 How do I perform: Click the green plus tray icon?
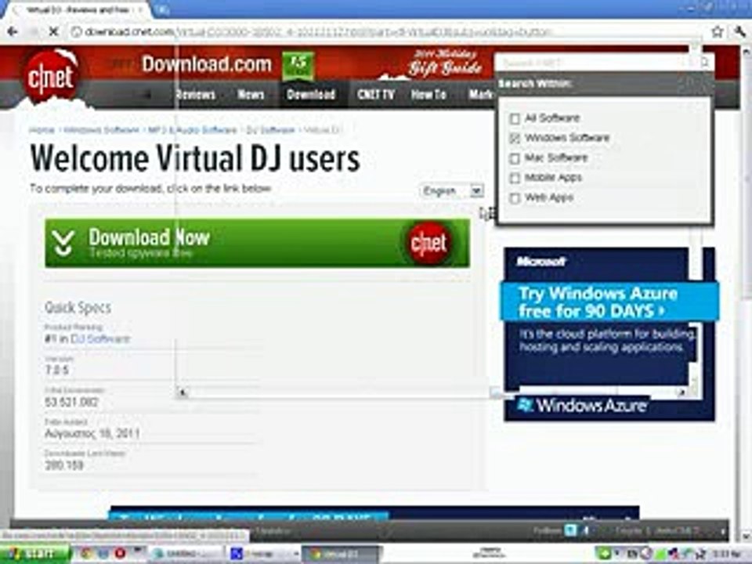click(x=604, y=554)
